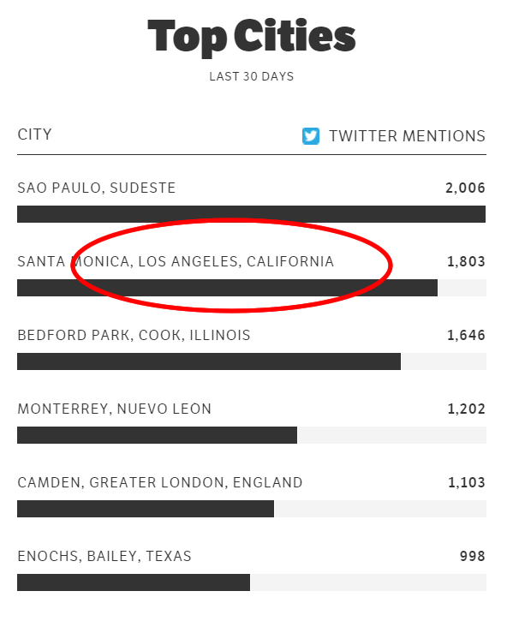Click the Enochs mentions bar

point(134,582)
